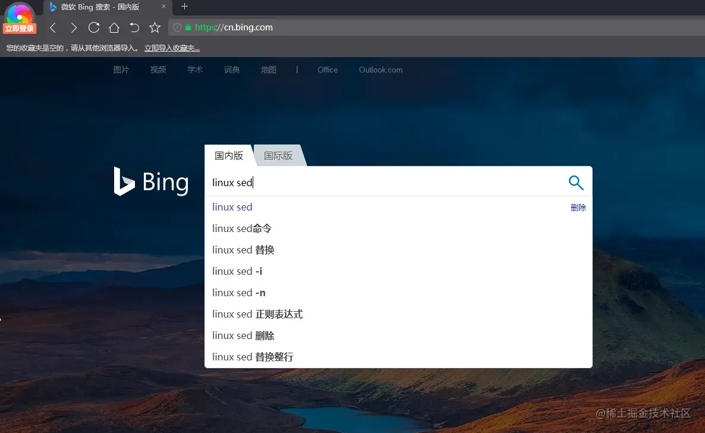Viewport: 705px width, 433px height.
Task: Bookmark page with star icon
Action: click(155, 28)
